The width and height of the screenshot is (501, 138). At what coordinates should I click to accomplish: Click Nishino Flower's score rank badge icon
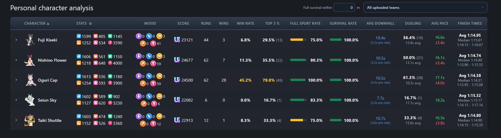(x=177, y=60)
